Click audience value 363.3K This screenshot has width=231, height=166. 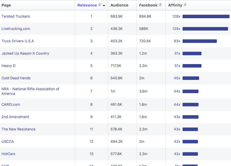[116, 53]
